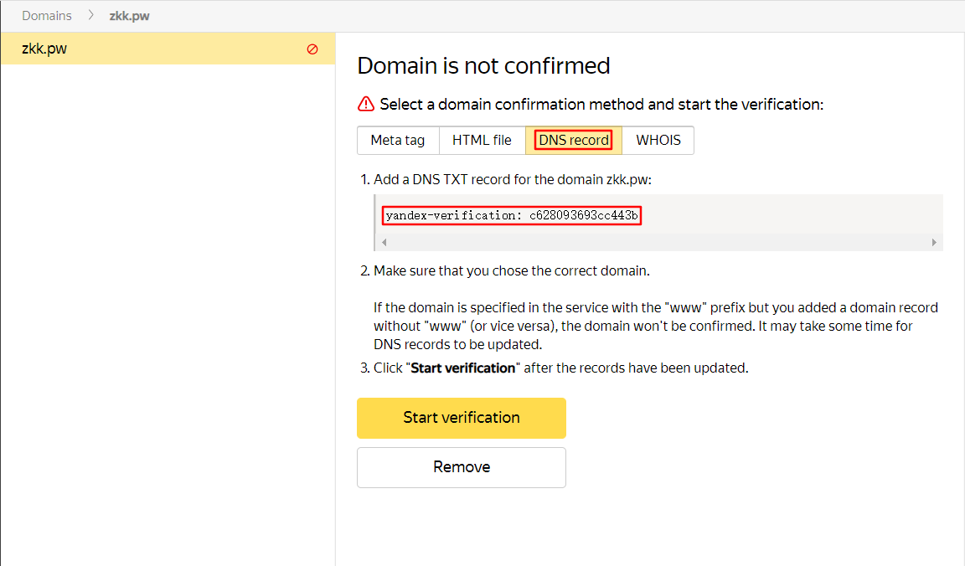Click the "Add a DNS TXT record" instruction
This screenshot has width=965, height=566.
point(512,179)
